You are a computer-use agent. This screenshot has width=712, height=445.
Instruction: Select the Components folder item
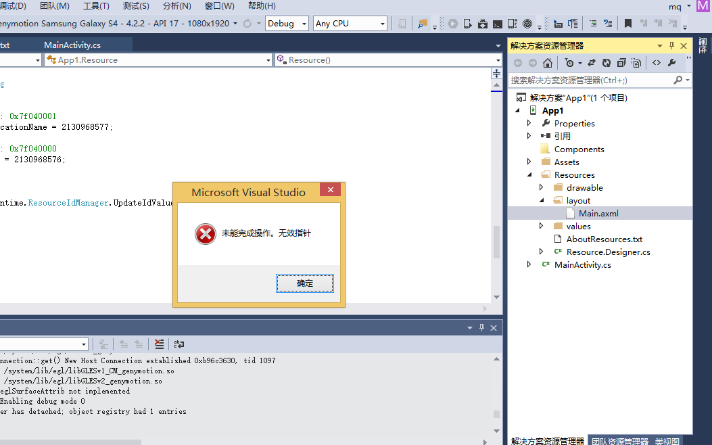[x=579, y=149]
